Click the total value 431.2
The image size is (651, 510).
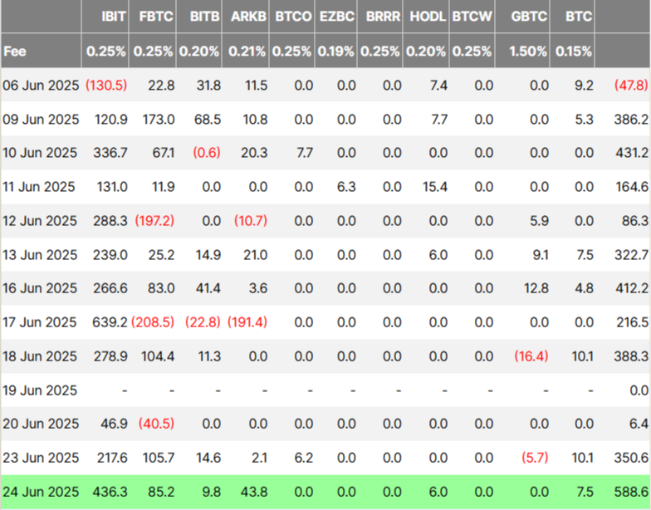(631, 153)
